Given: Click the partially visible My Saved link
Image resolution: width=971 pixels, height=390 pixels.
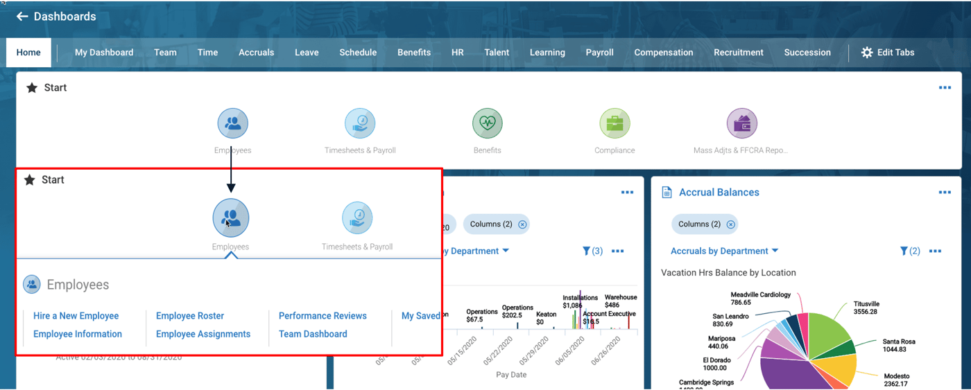Looking at the screenshot, I should pyautogui.click(x=421, y=316).
